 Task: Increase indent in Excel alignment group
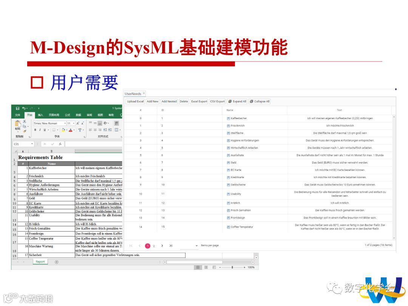110,130
